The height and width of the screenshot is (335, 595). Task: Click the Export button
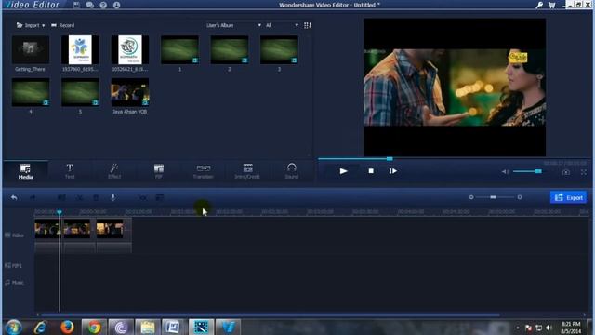pyautogui.click(x=568, y=198)
